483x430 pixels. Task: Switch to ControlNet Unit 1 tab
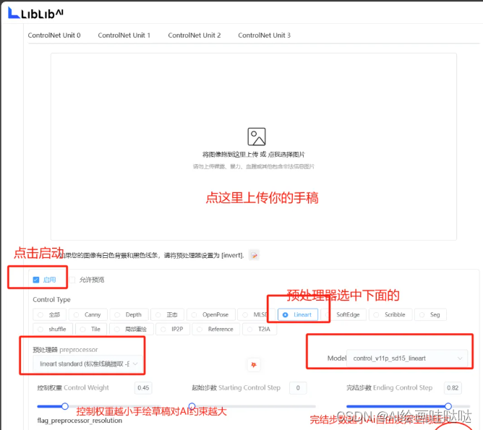click(124, 35)
